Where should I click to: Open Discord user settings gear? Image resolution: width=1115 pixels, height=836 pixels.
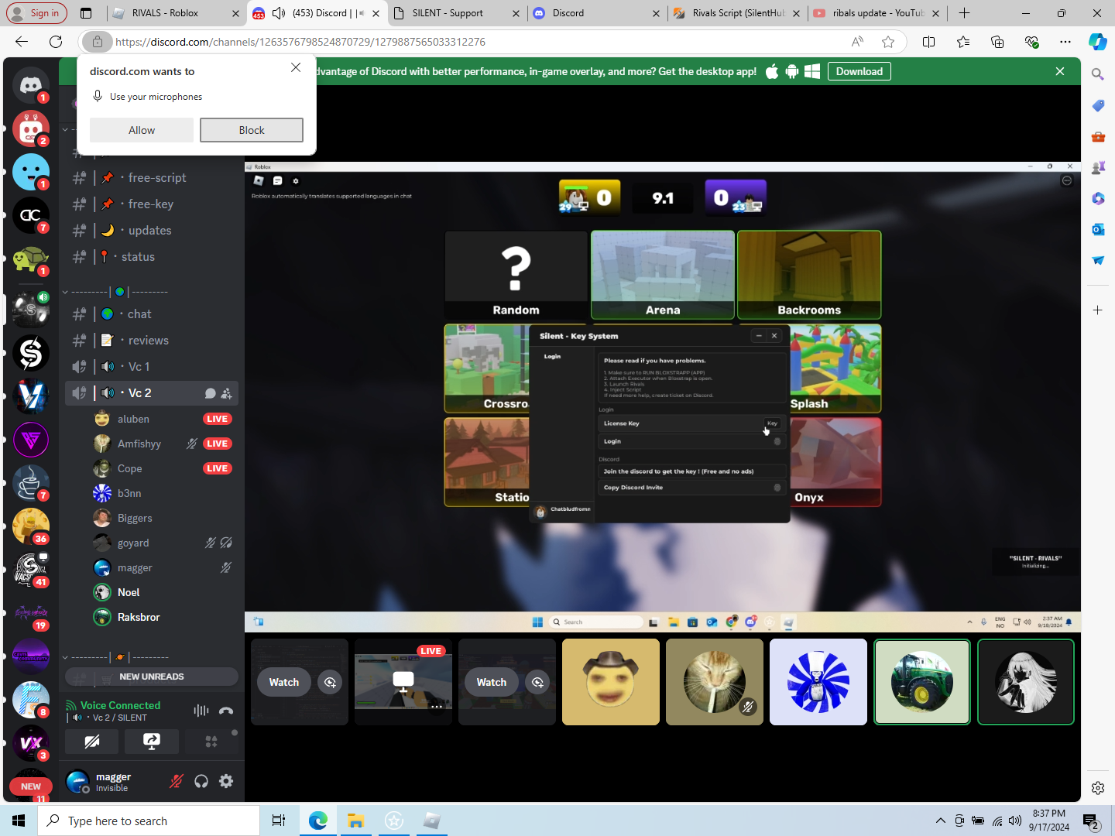pos(226,781)
